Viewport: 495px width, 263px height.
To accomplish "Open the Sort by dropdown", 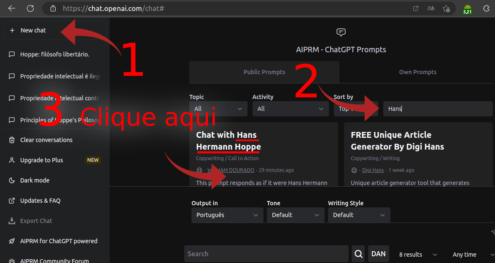I will pos(356,109).
